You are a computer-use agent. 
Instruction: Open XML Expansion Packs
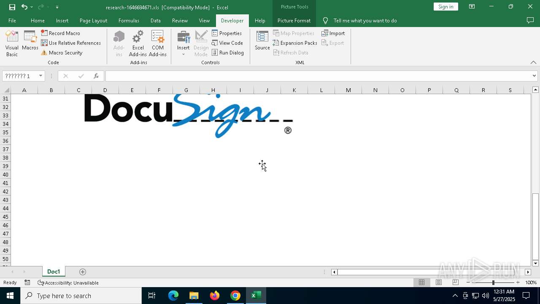295,43
